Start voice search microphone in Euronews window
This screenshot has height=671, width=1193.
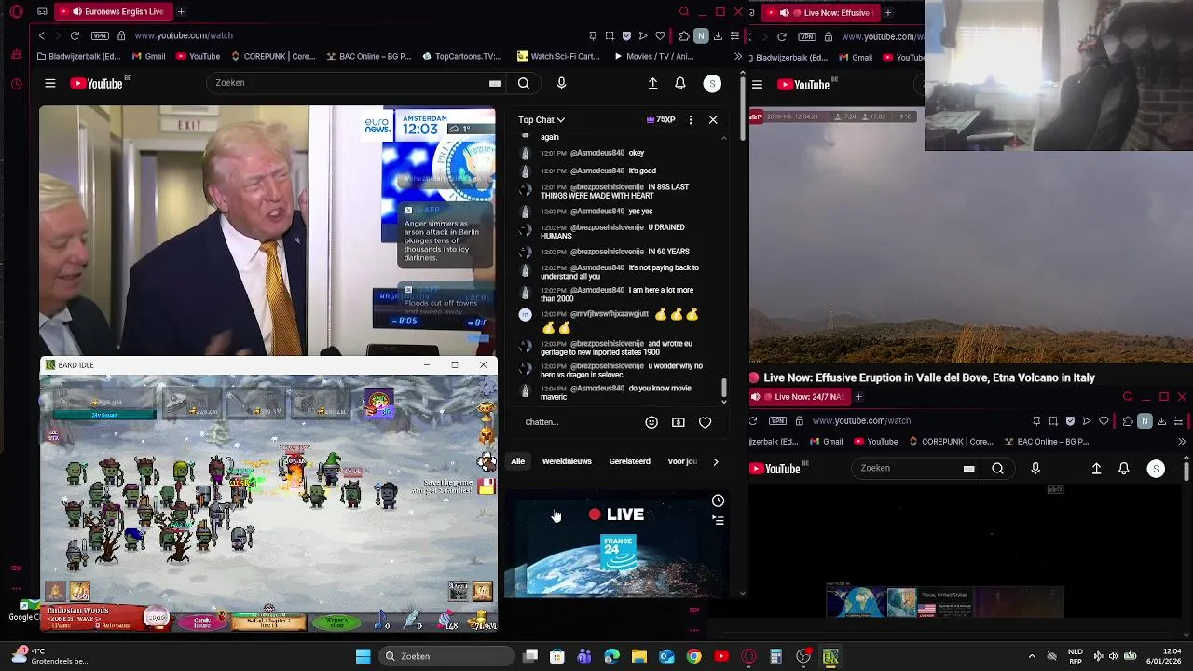pyautogui.click(x=561, y=83)
